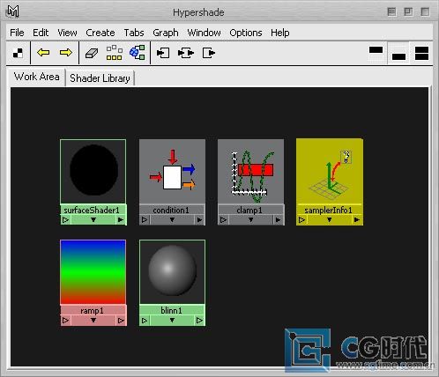The height and width of the screenshot is (377, 439).
Task: Open surfaceShader1 output connections triangle
Action: (x=121, y=219)
